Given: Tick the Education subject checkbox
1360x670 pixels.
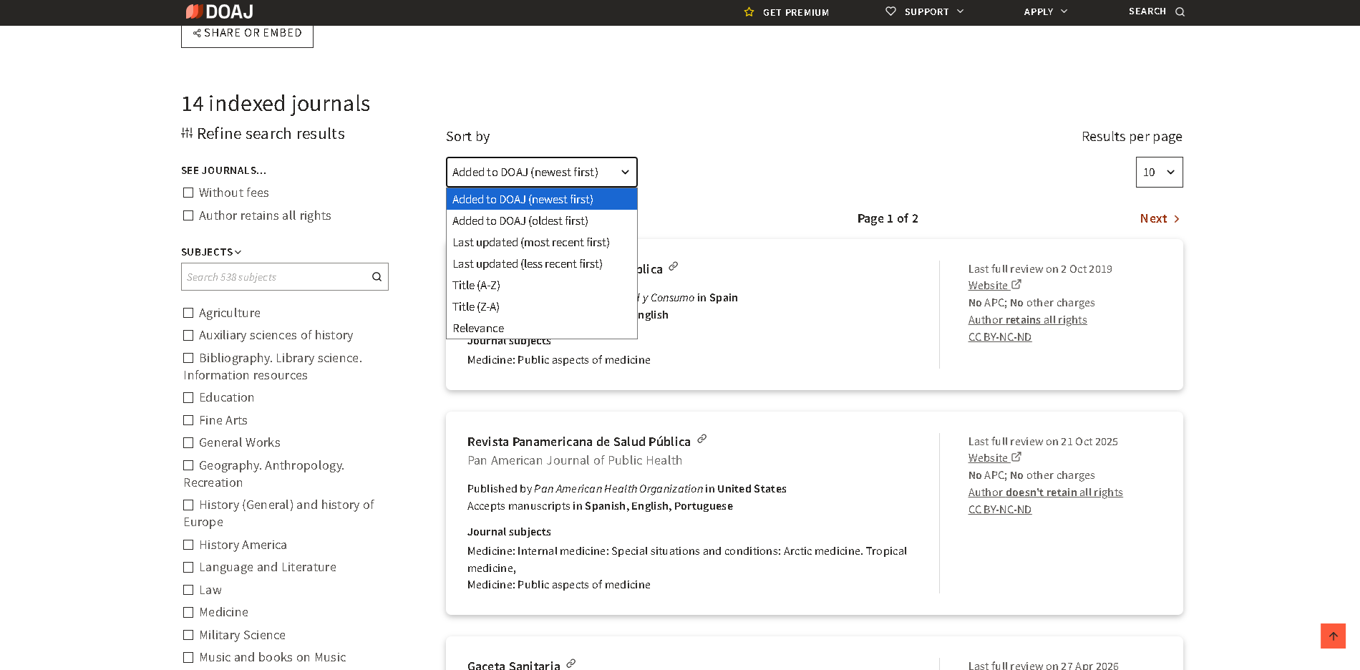Looking at the screenshot, I should (x=188, y=397).
